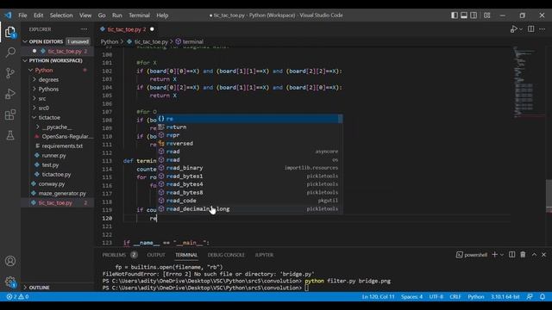Open notifications bell in status bar
The height and width of the screenshot is (310, 552).
tap(543, 297)
